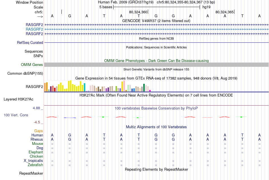Click the Human Feb. 2009 (GRCh37/hg19) assembly text

click(126, 2)
